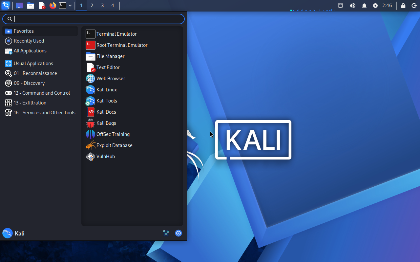Switch to workspace 2
Screen dimensions: 420x262
pyautogui.click(x=92, y=6)
